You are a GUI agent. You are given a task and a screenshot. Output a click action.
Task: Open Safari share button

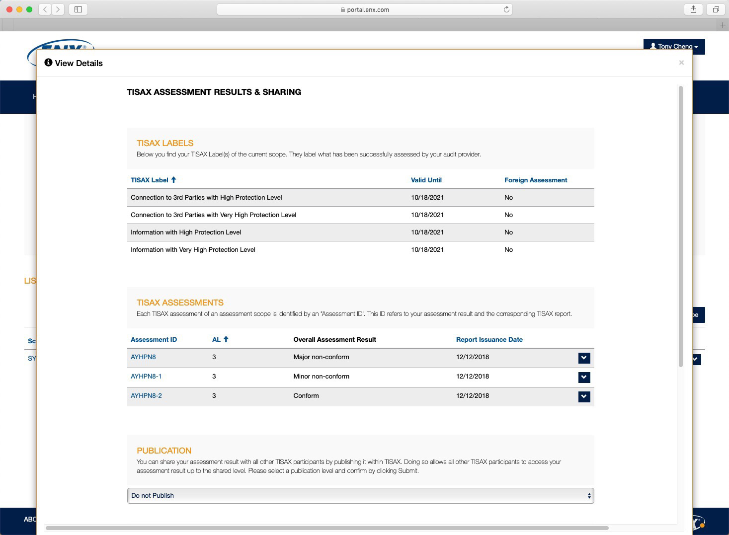pos(693,9)
